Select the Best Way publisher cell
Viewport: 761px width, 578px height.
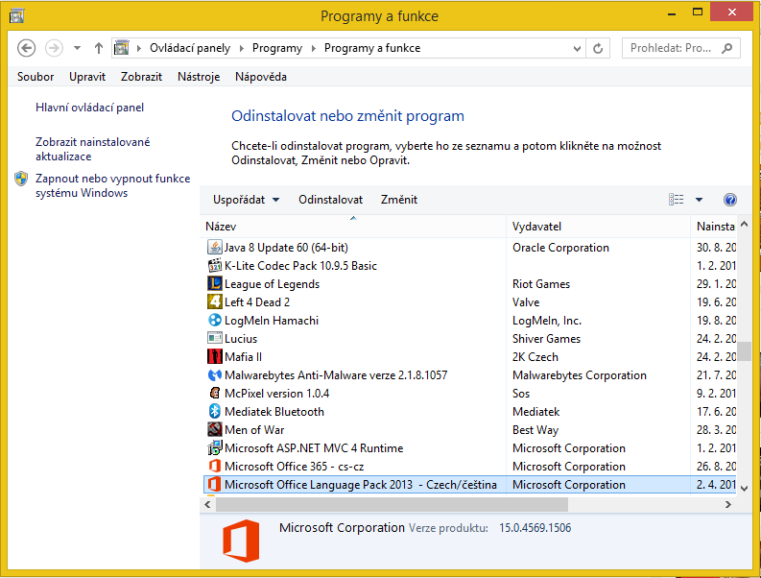point(535,429)
